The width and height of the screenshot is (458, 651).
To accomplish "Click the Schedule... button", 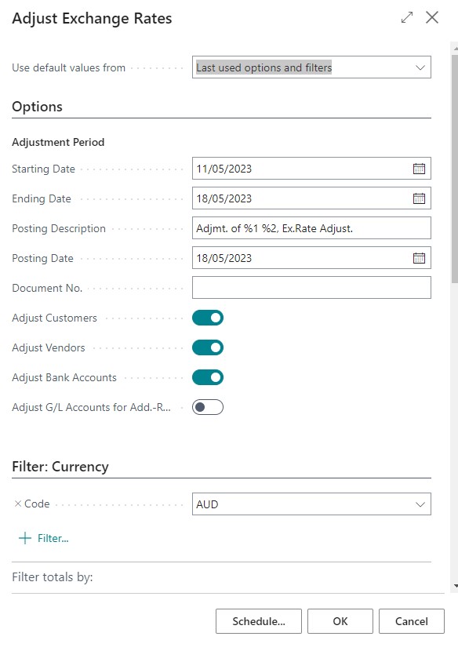I will [x=259, y=621].
